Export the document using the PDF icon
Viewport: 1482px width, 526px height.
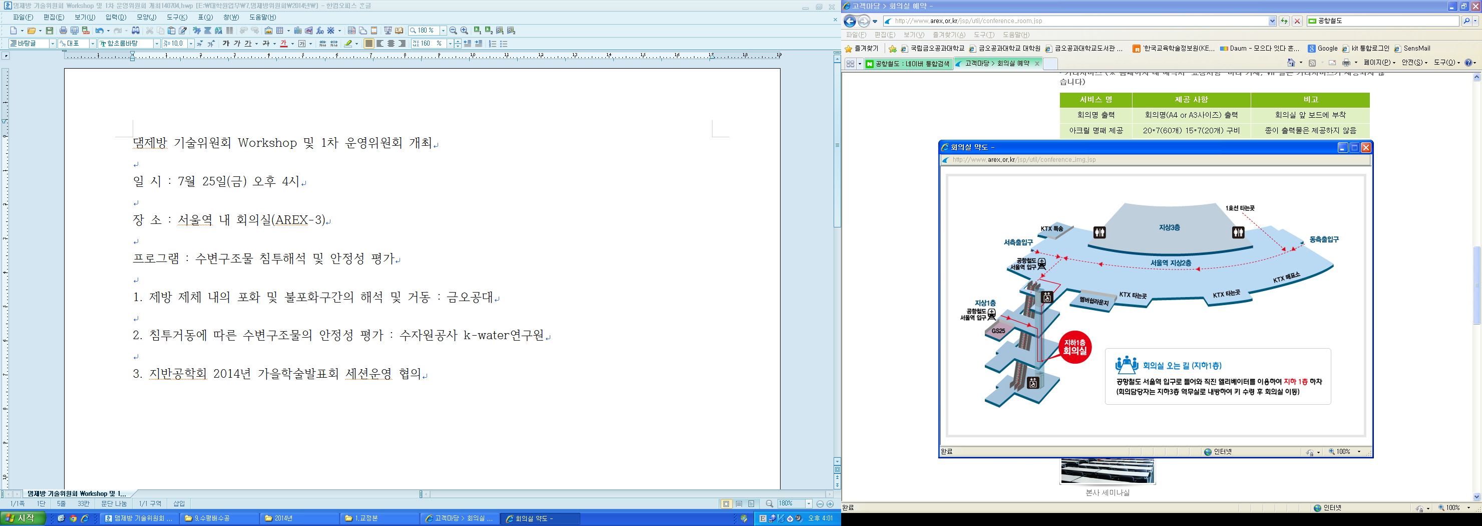click(86, 31)
